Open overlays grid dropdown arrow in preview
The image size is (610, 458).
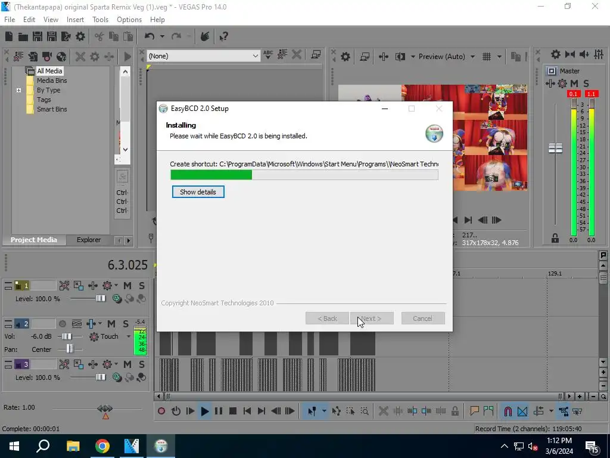pyautogui.click(x=499, y=57)
